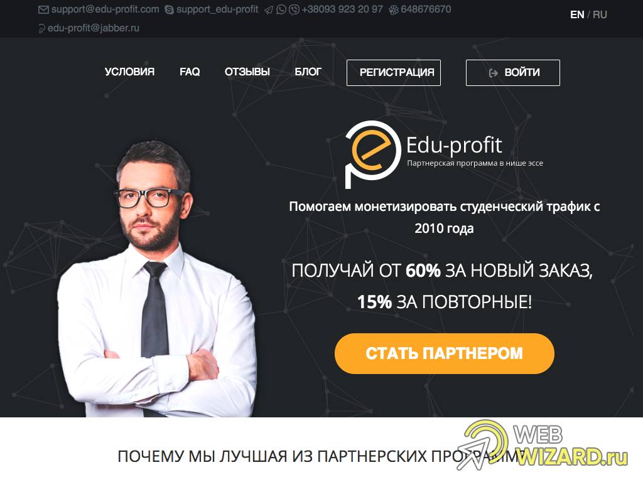
Task: Click the support@edu-profit.com email link
Action: (105, 9)
